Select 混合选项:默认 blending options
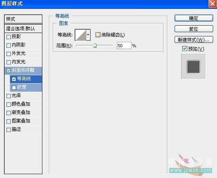217x178 pixels. pos(23,29)
